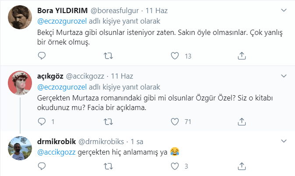
Task: Reply to açıkgöz's tweet
Action: [x=42, y=121]
